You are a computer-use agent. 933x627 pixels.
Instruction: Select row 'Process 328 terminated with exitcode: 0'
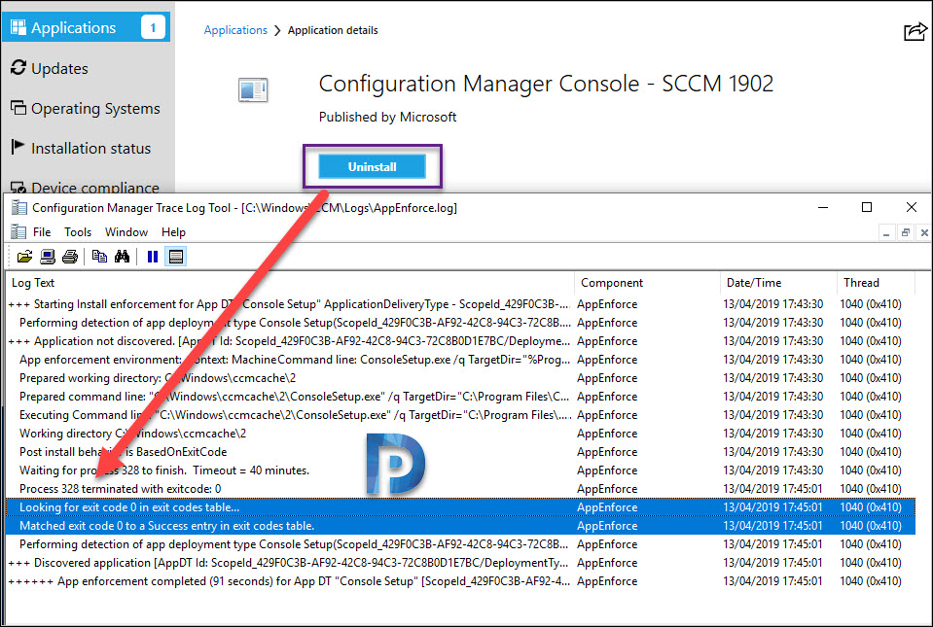pos(460,488)
